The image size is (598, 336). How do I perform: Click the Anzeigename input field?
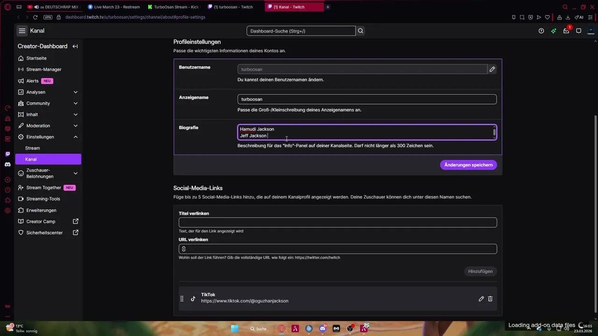tap(367, 99)
